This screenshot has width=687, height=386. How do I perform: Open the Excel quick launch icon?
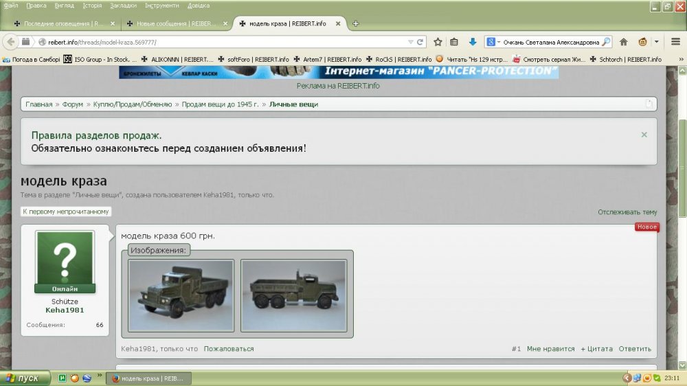point(63,378)
